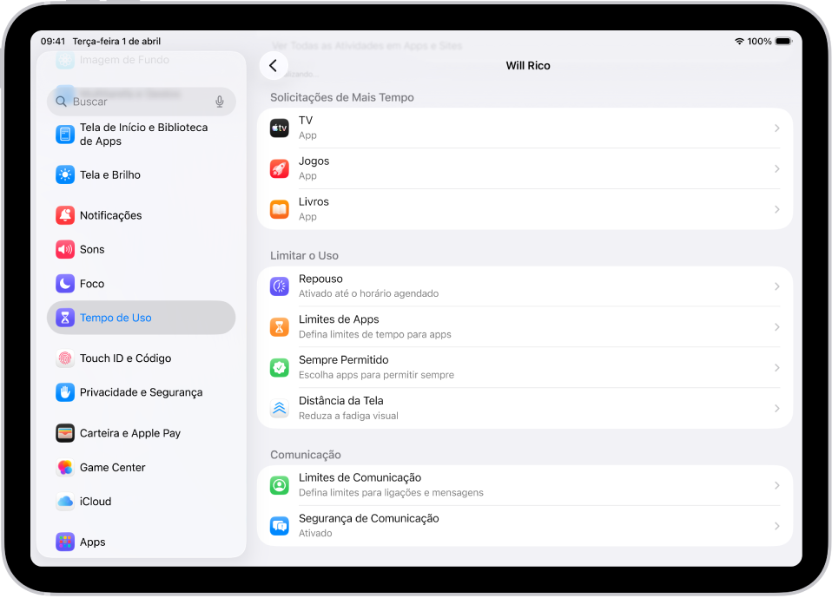This screenshot has height=598, width=832.
Task: Open the Limites de Apps setting
Action: pyautogui.click(x=525, y=327)
